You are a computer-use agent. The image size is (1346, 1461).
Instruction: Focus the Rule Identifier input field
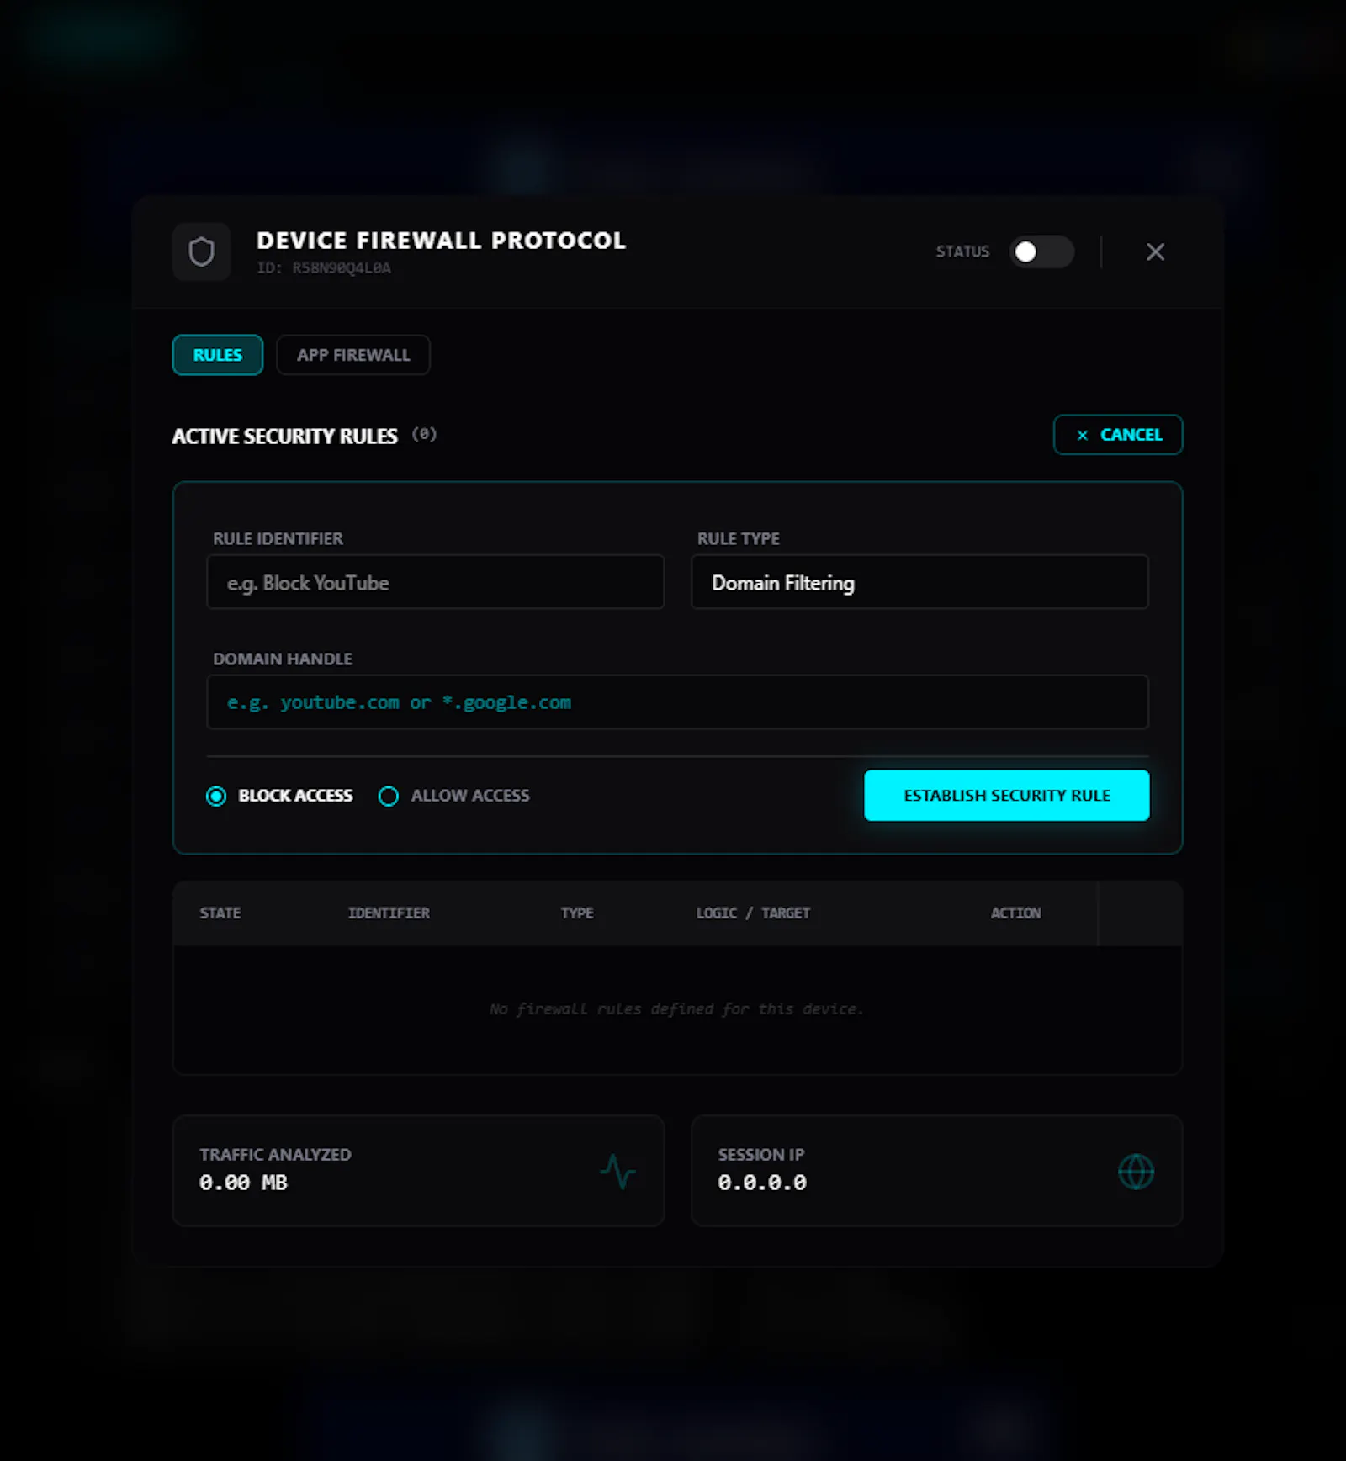coord(436,582)
